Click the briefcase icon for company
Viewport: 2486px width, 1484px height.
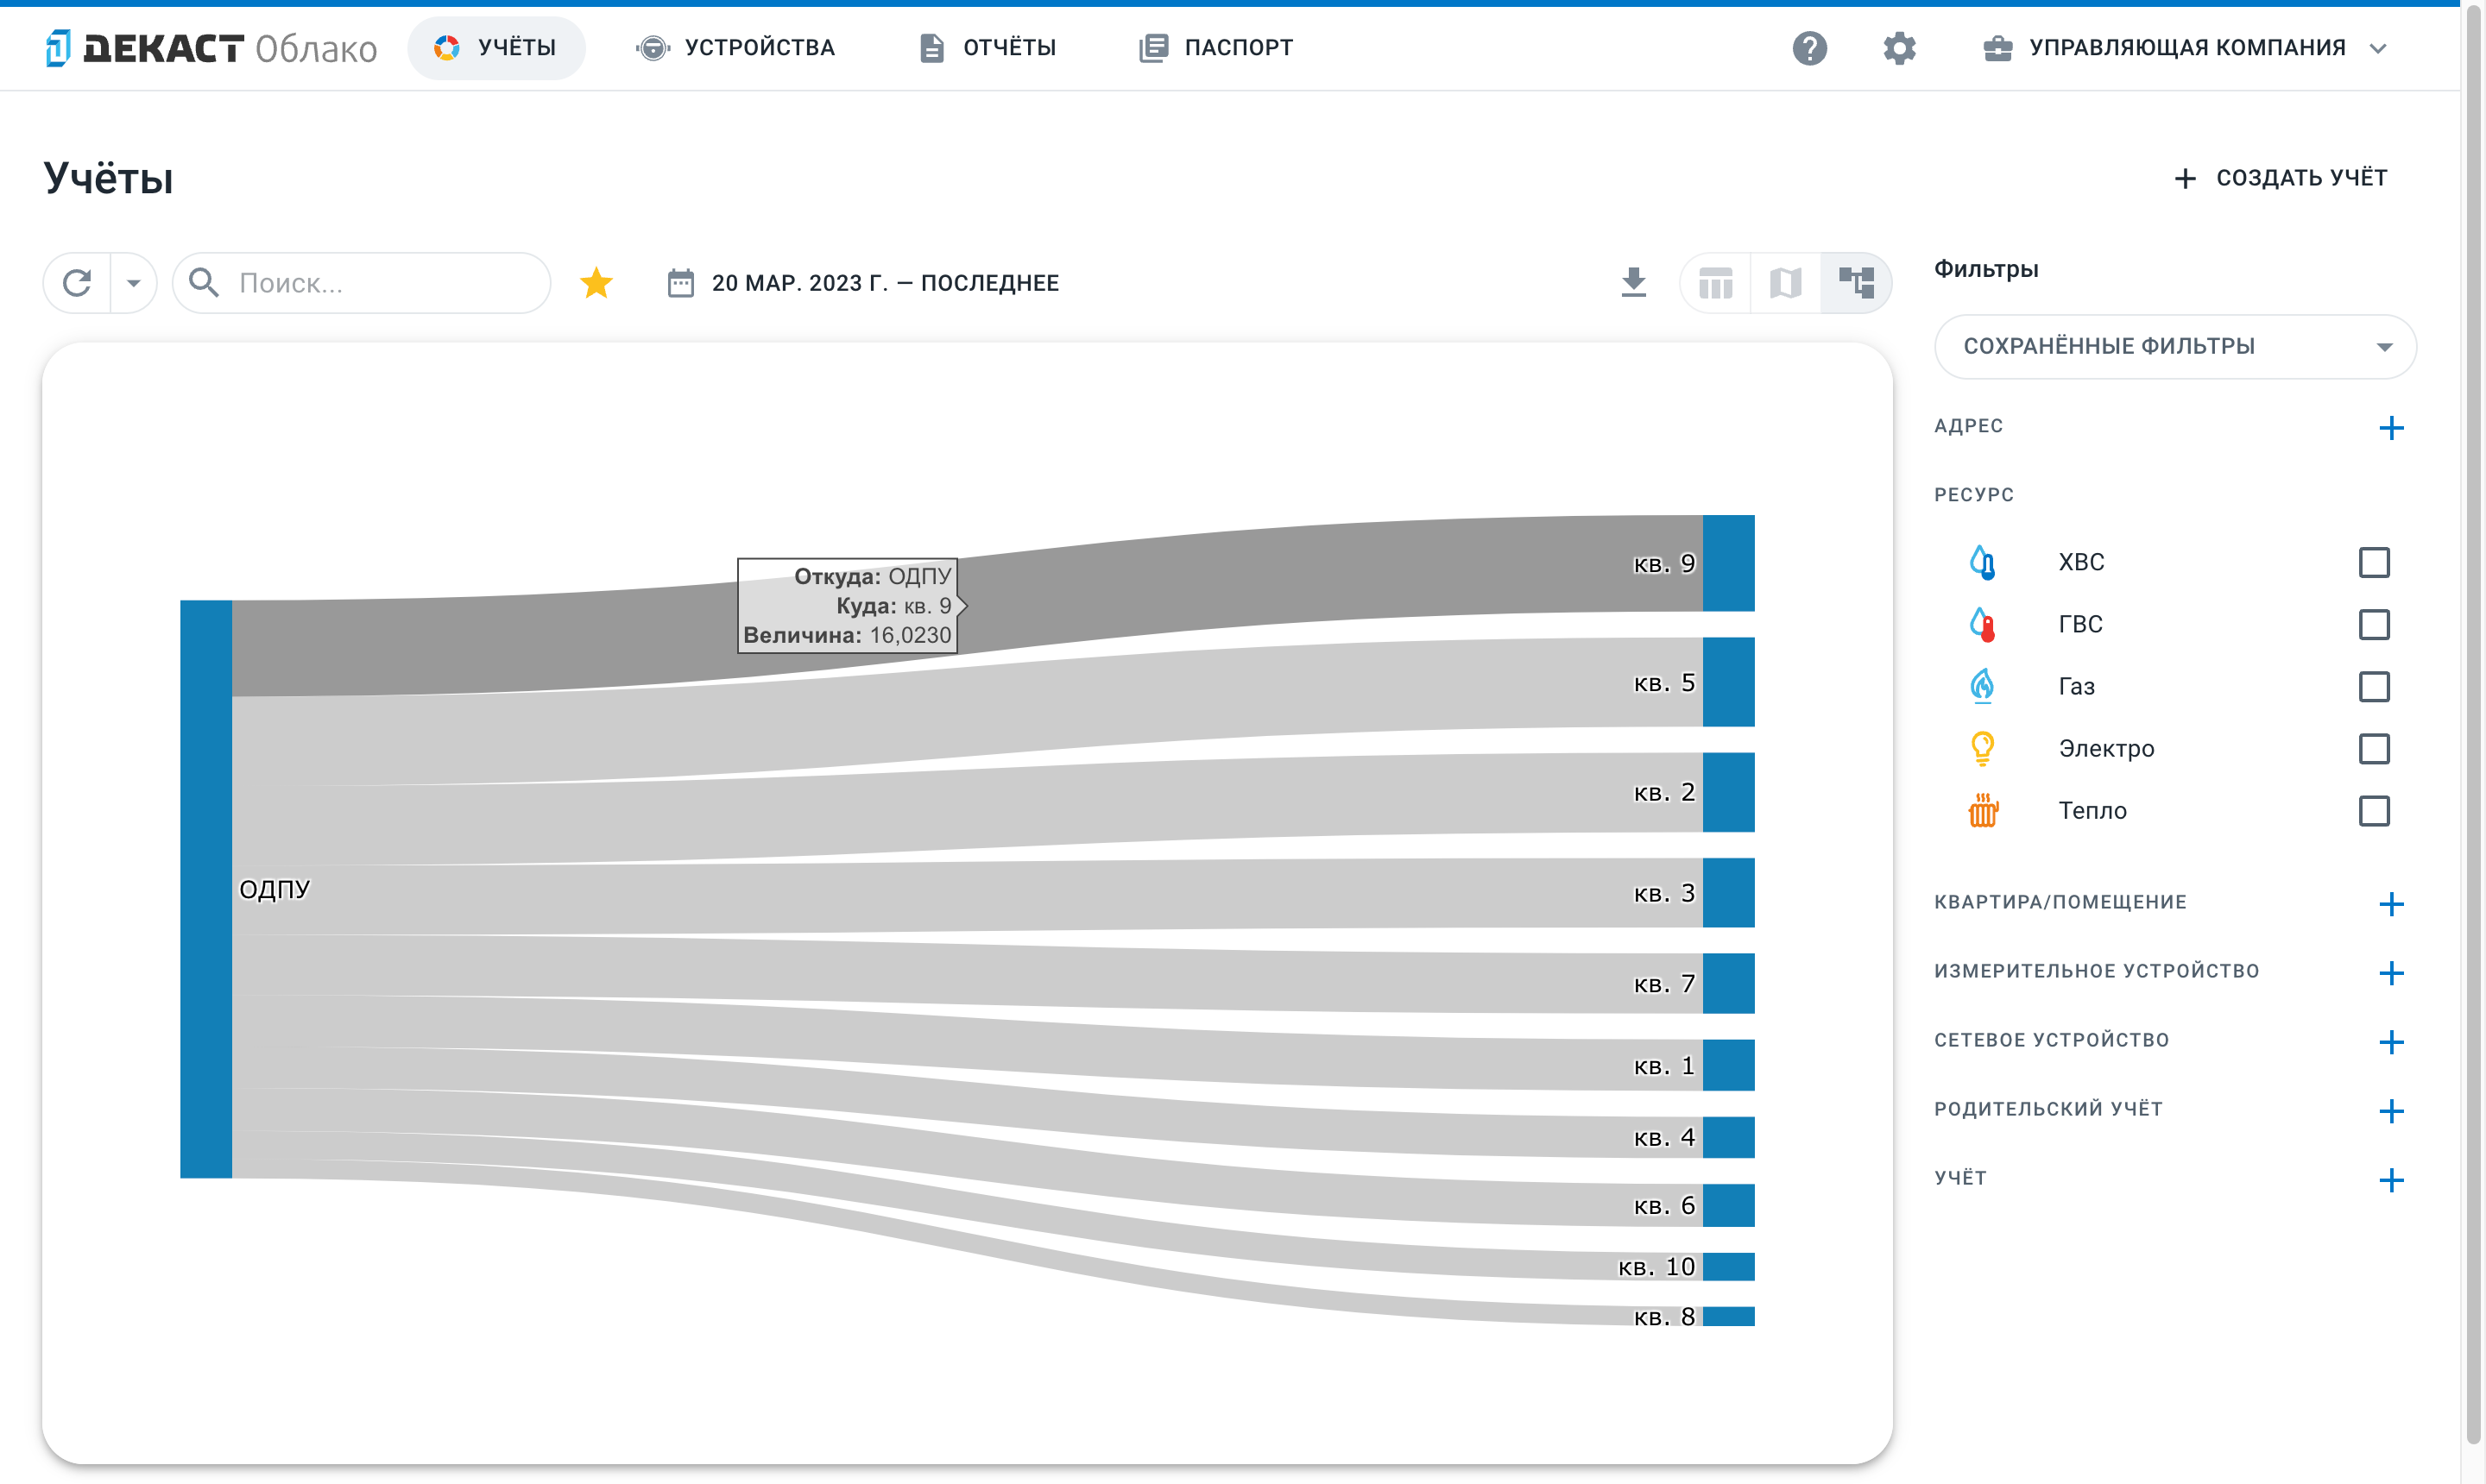pyautogui.click(x=1997, y=48)
